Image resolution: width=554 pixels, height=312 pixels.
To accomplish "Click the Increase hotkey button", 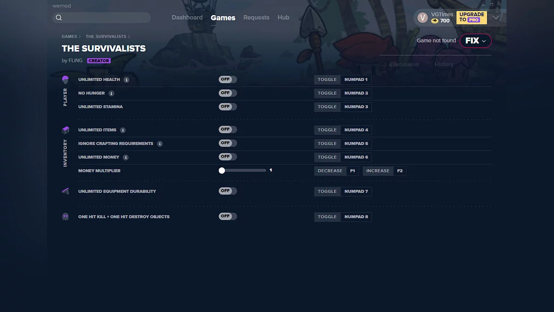I will pyautogui.click(x=378, y=171).
